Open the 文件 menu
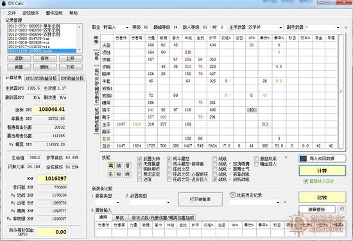This screenshot has width=353, height=241. tap(12, 13)
